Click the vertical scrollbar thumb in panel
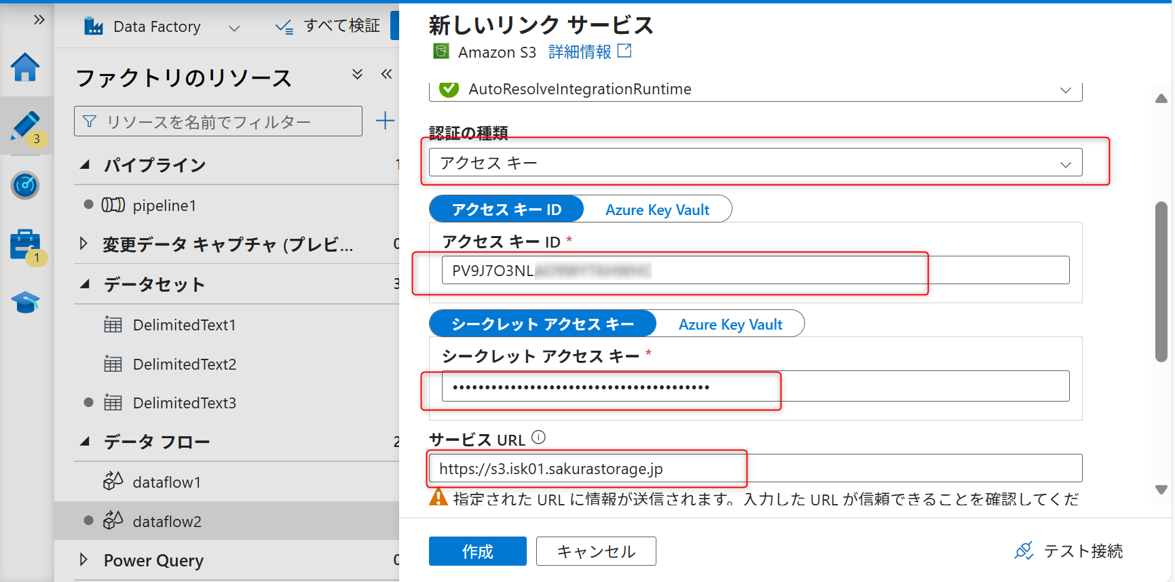 1161,282
